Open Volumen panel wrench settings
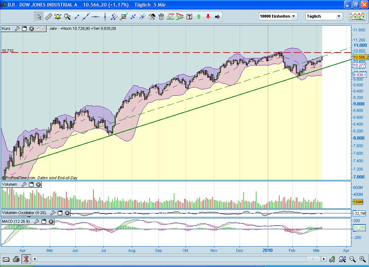This screenshot has height=267, width=369. coord(24,185)
